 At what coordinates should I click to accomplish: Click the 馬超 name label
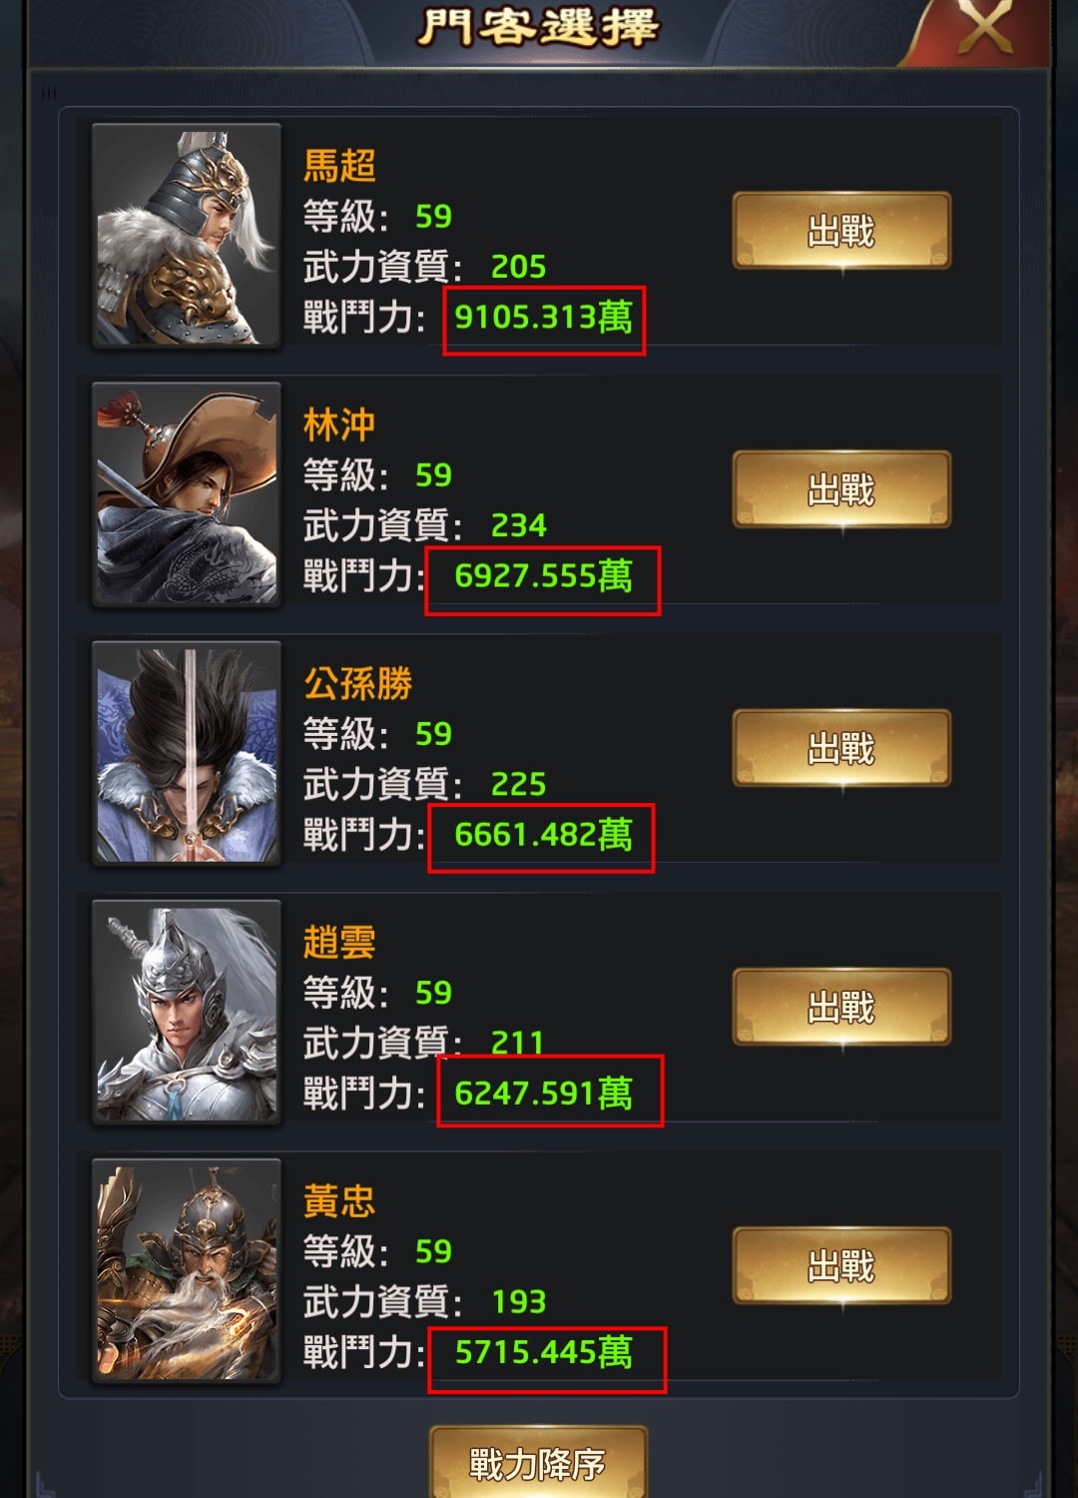(339, 166)
